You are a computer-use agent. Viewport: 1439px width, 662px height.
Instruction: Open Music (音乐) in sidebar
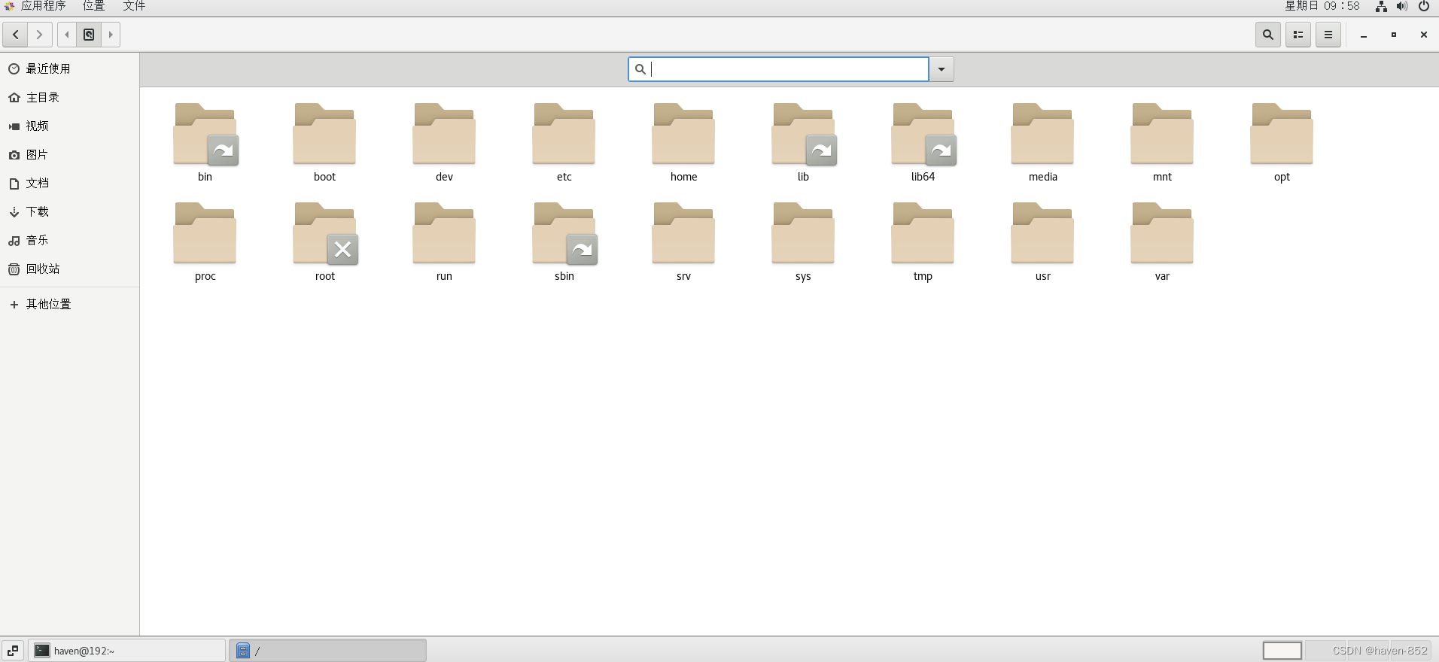69,240
